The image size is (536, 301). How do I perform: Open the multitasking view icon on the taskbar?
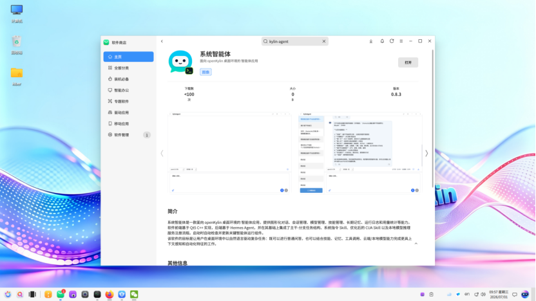tap(32, 294)
